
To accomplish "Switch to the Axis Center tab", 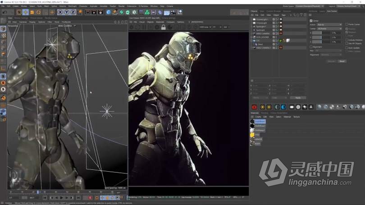I will coord(332,11).
